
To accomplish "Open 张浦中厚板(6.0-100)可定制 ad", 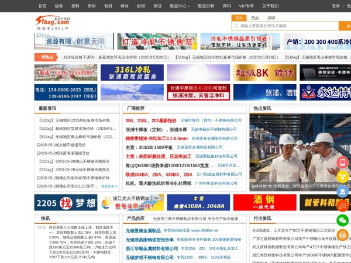I will [198, 92].
